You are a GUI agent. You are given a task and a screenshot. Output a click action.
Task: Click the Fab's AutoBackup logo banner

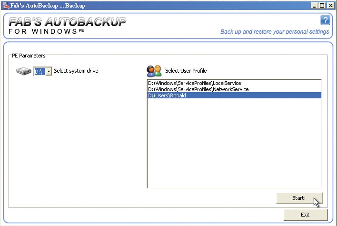click(67, 26)
